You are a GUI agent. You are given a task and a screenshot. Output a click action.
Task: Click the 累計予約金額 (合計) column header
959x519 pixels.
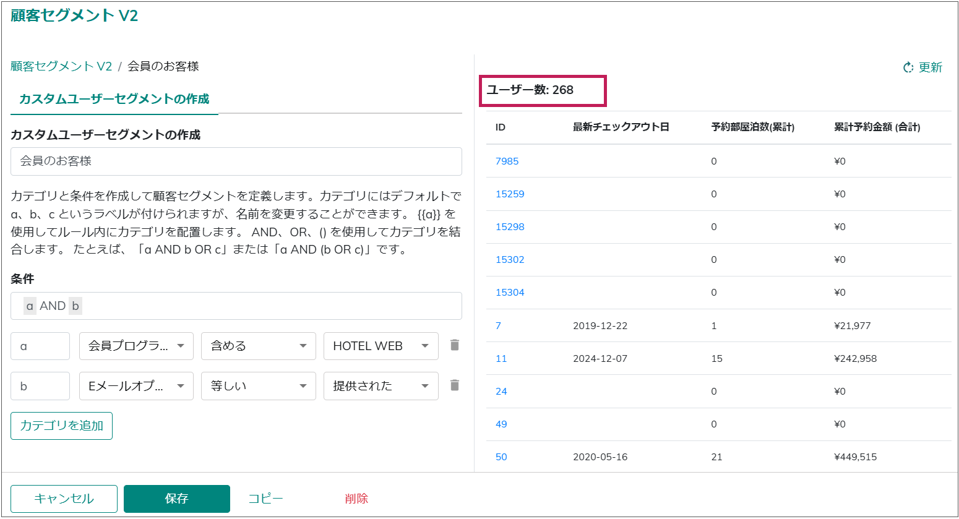point(877,127)
